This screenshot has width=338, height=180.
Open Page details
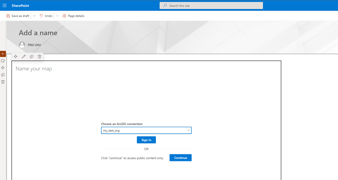point(73,16)
